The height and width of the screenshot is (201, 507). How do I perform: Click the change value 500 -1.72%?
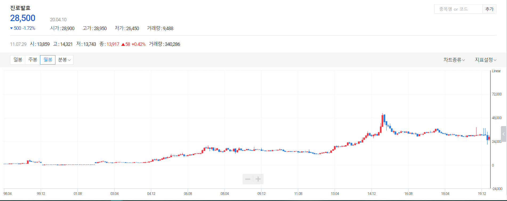coord(23,28)
